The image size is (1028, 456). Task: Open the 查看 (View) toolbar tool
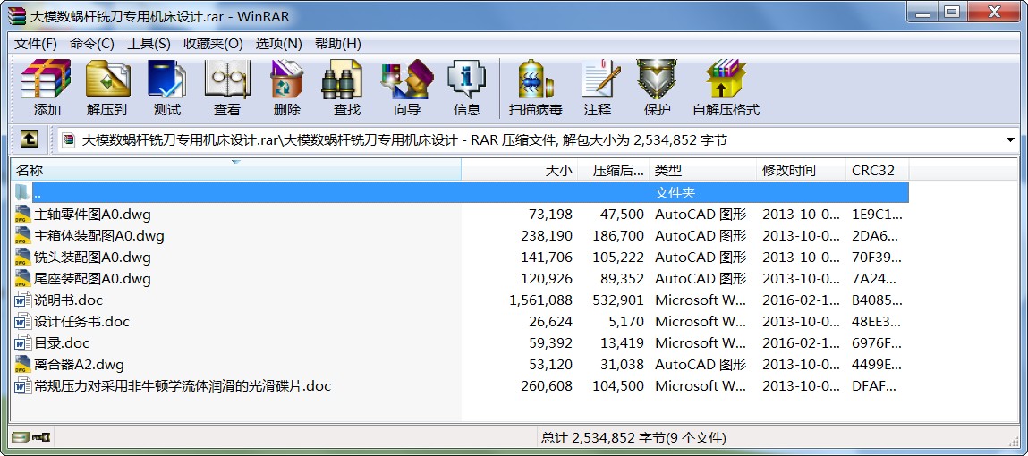tap(226, 88)
